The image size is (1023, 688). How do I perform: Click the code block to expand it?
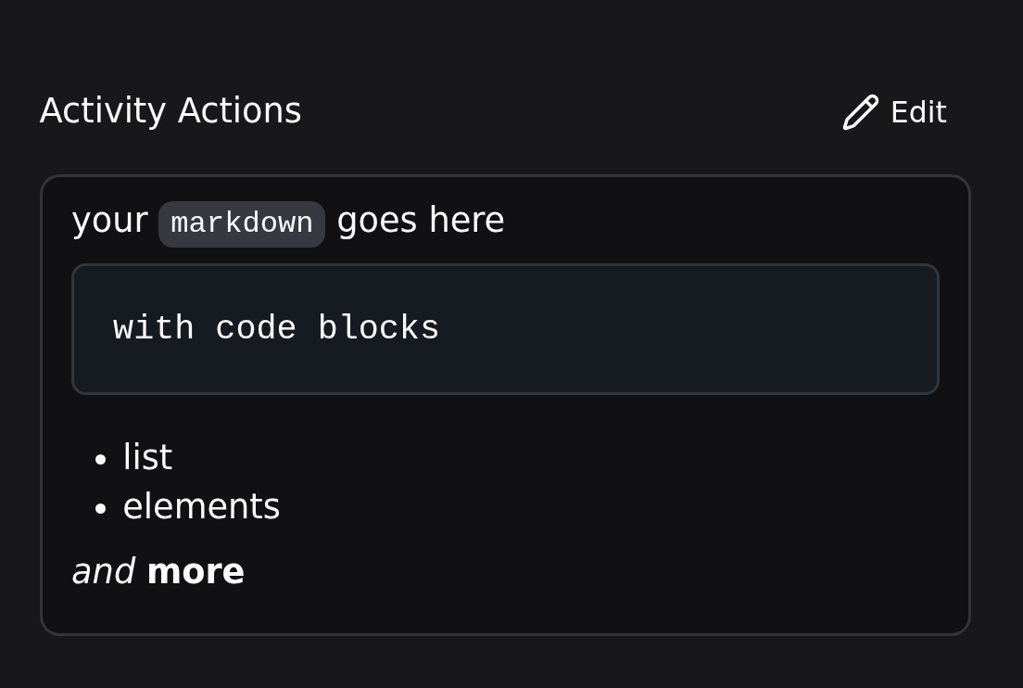click(506, 328)
